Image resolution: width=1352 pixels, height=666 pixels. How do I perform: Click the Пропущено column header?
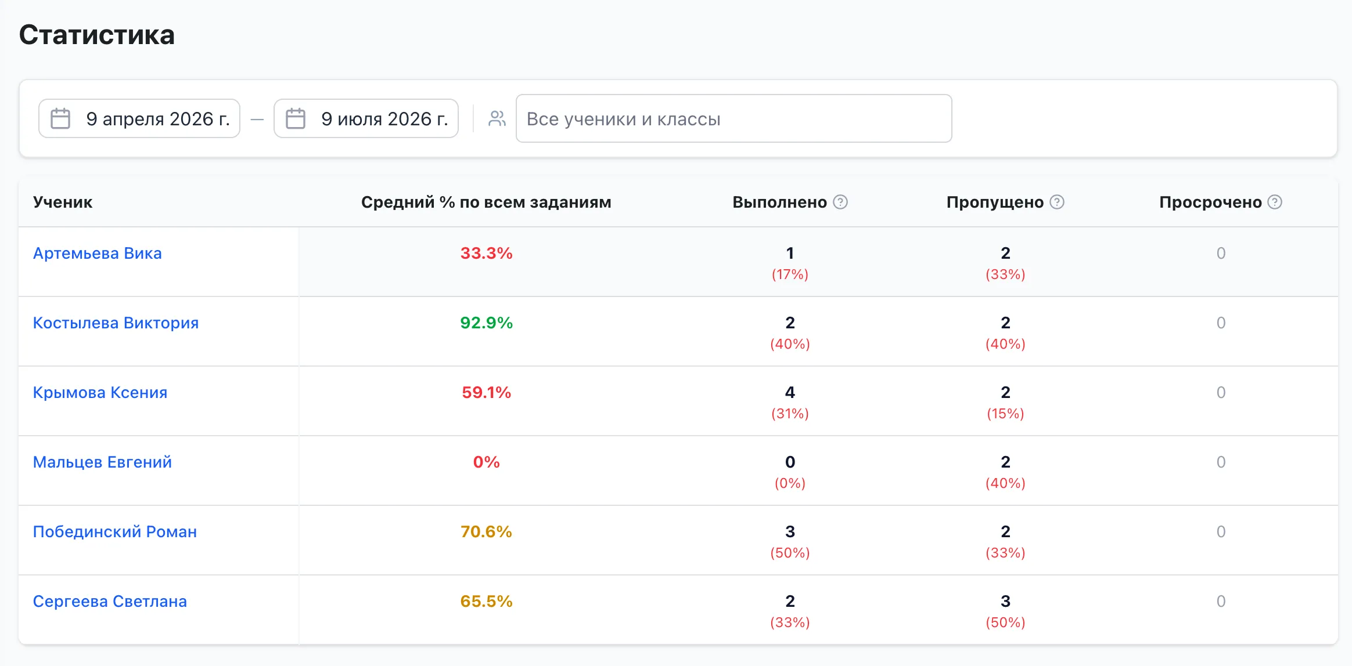point(995,202)
